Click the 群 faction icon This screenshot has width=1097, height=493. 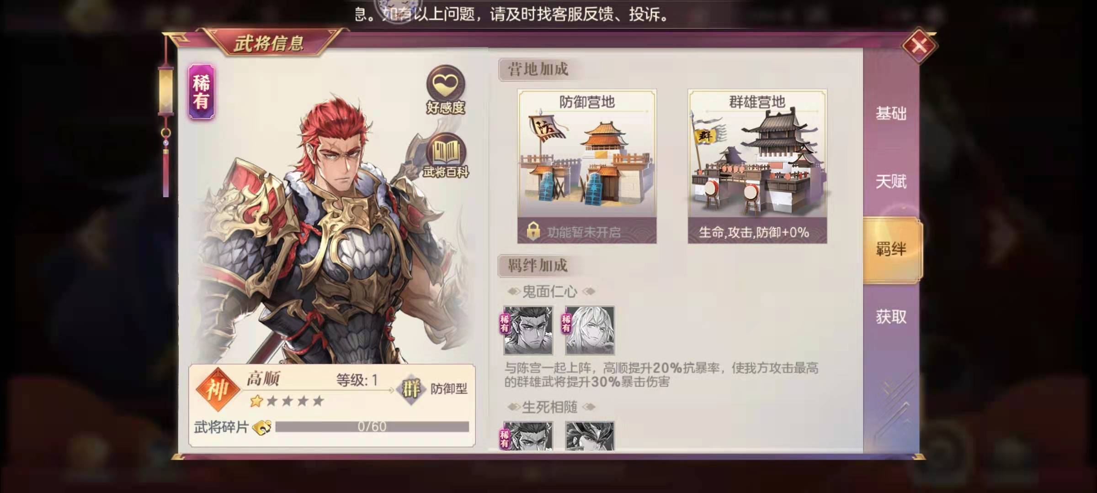[x=411, y=389]
